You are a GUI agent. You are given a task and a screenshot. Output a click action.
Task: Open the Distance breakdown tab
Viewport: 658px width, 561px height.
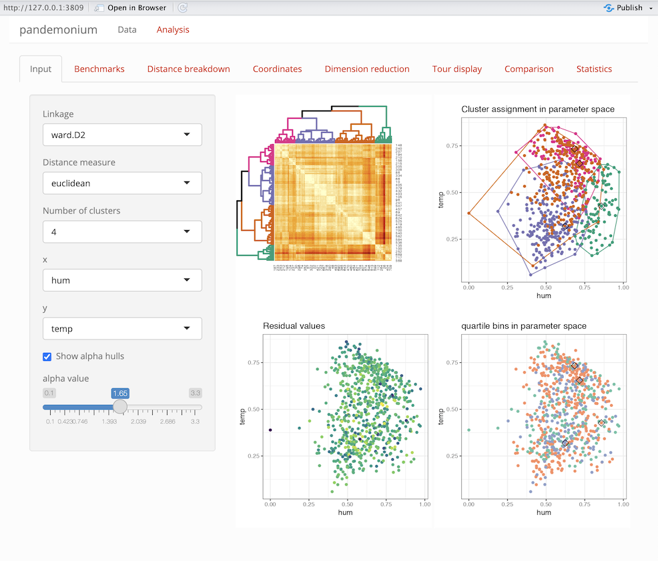coord(188,69)
